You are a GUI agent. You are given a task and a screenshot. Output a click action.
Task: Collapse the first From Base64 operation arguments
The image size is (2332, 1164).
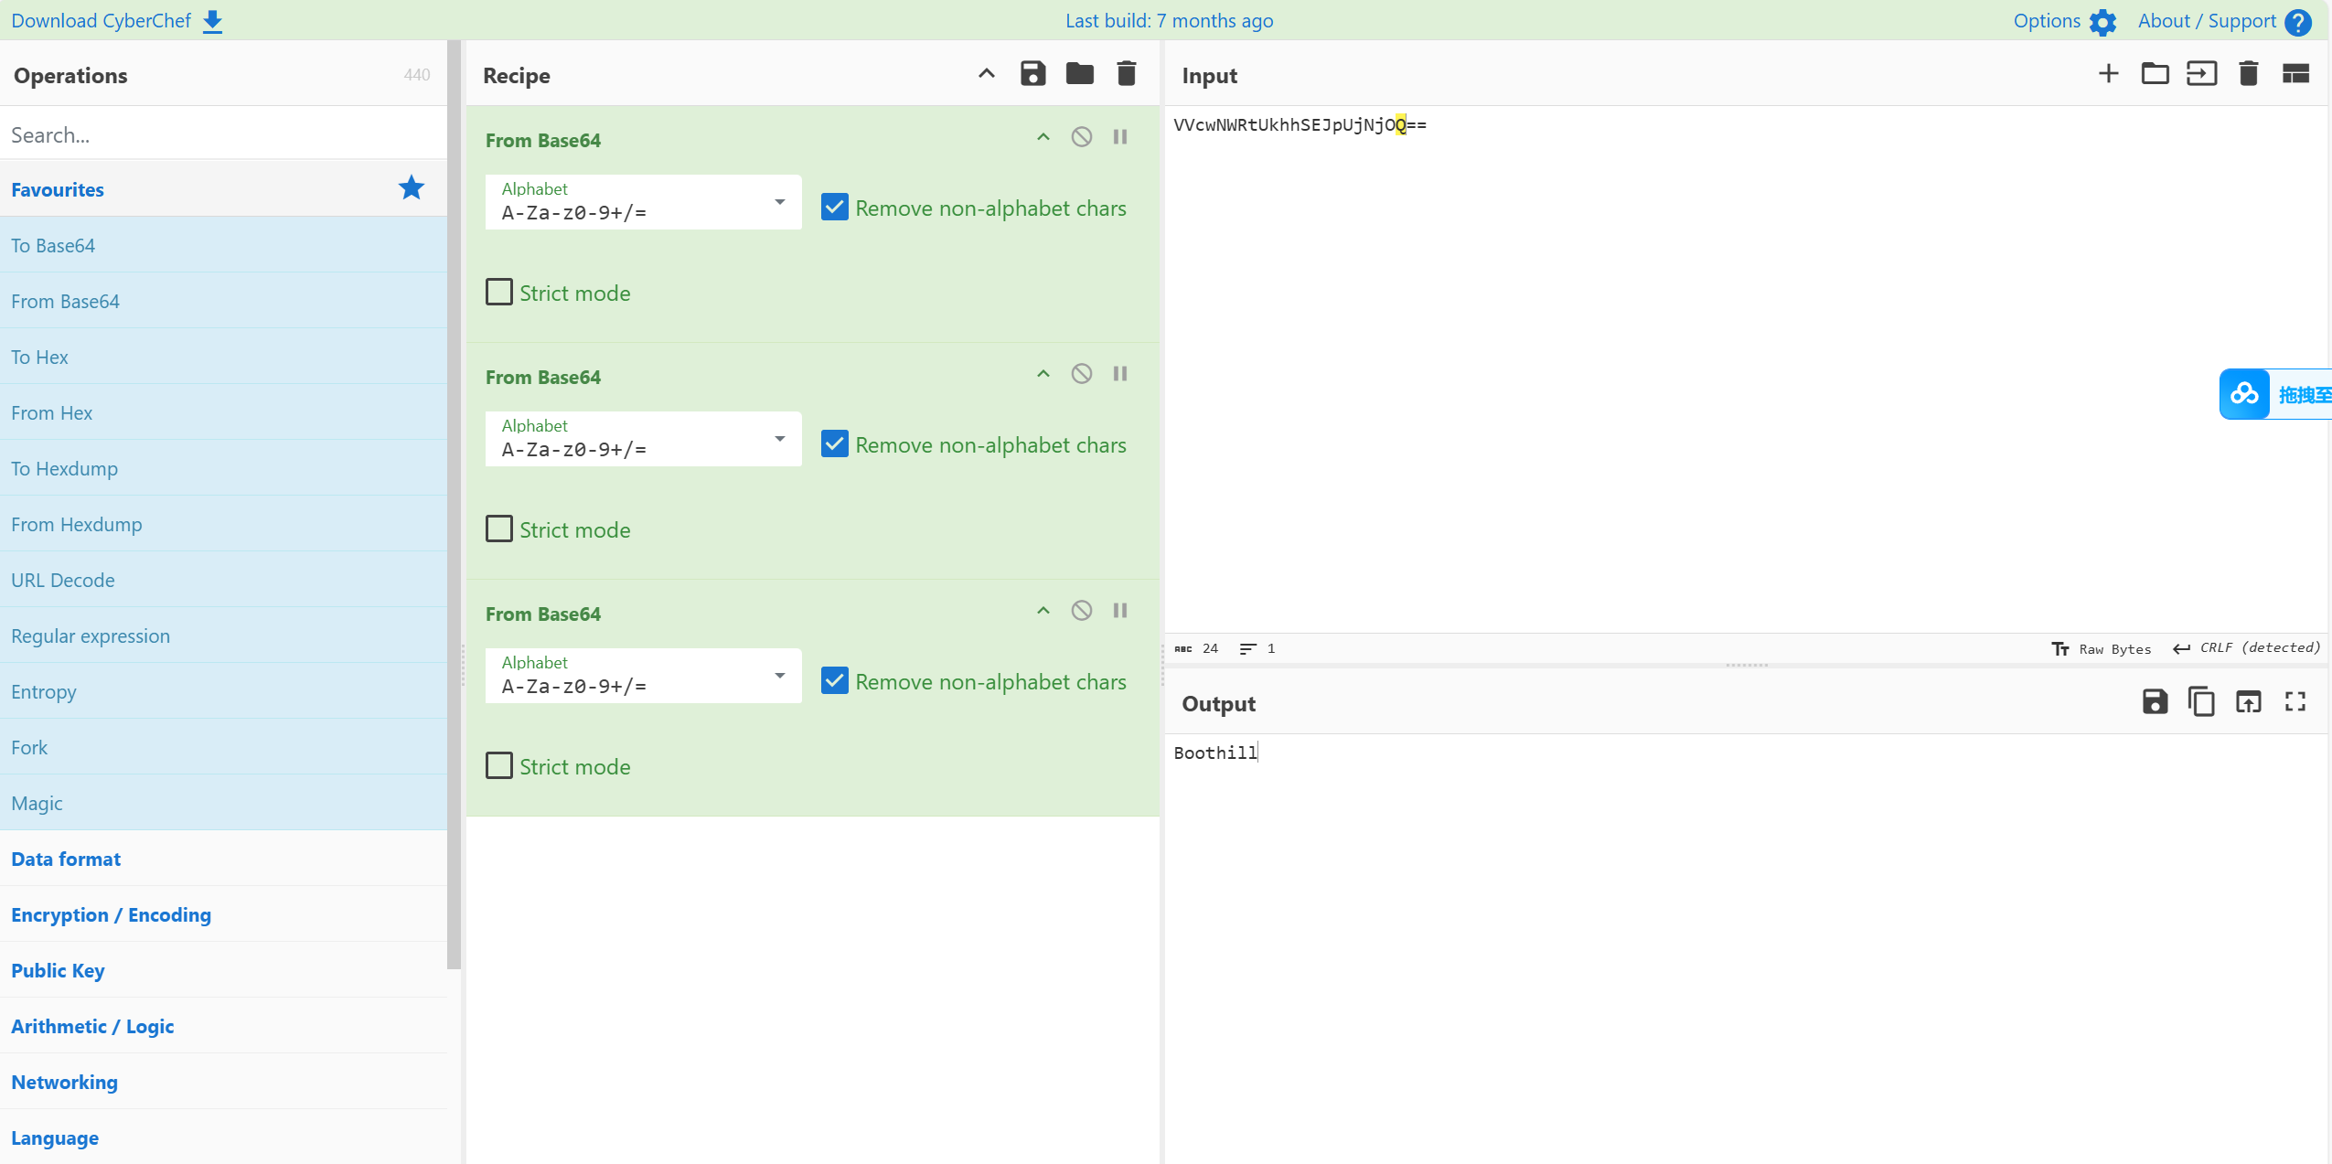pos(1043,137)
